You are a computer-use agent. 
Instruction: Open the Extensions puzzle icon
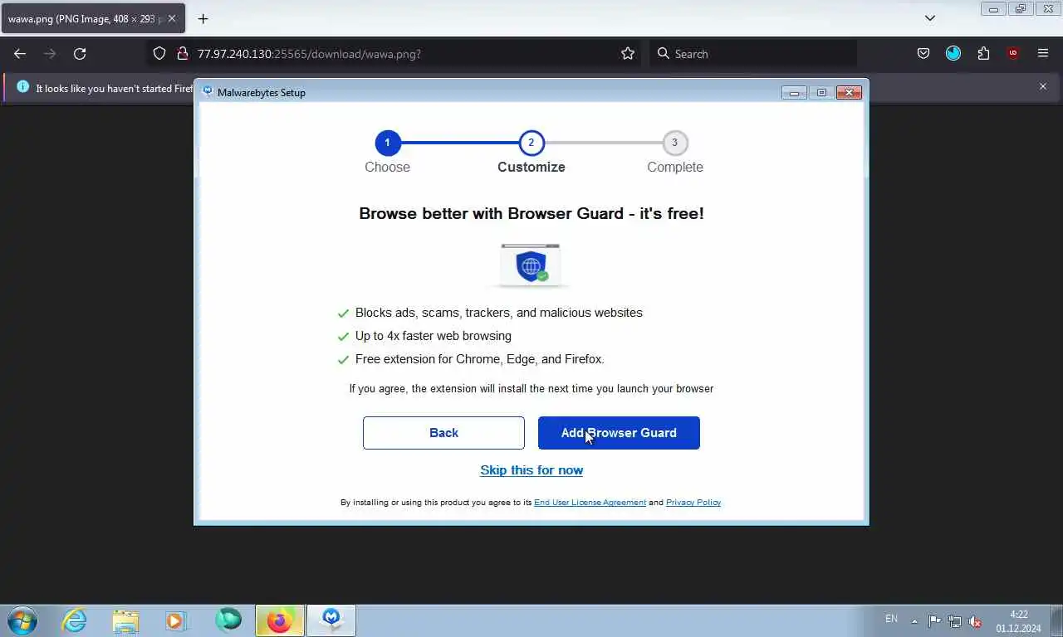point(983,54)
